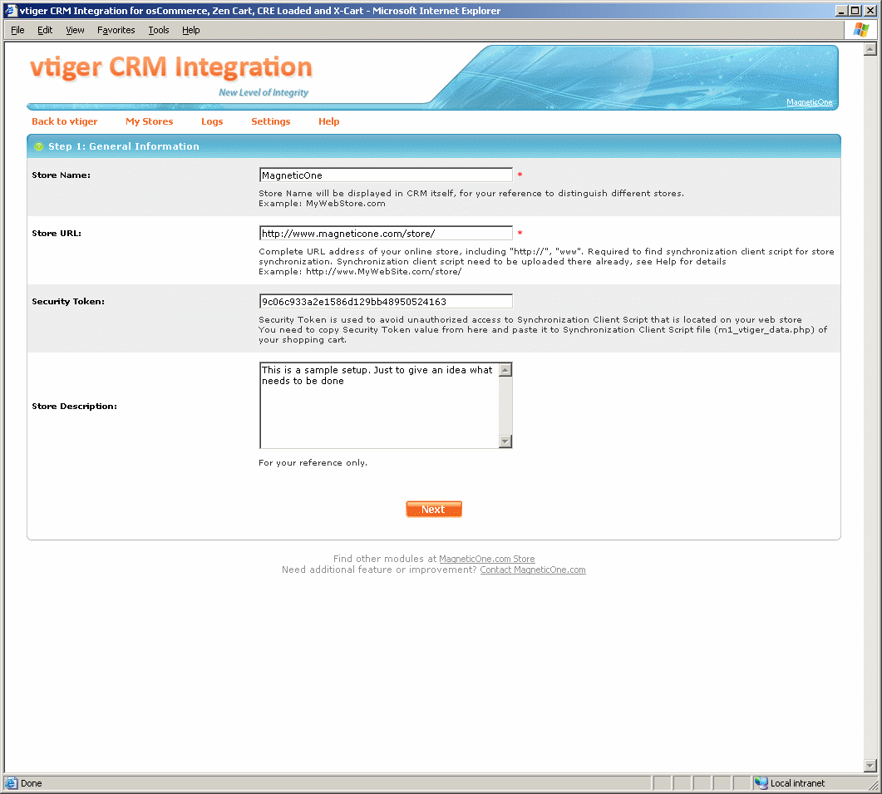Click the 'For your reference only.' text
The image size is (882, 794).
(x=313, y=462)
